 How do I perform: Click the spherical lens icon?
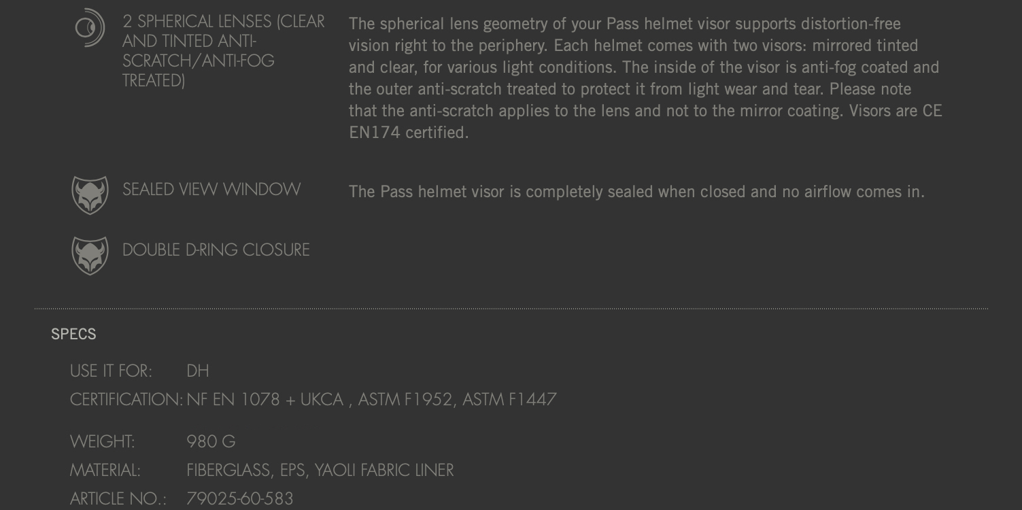pos(90,28)
